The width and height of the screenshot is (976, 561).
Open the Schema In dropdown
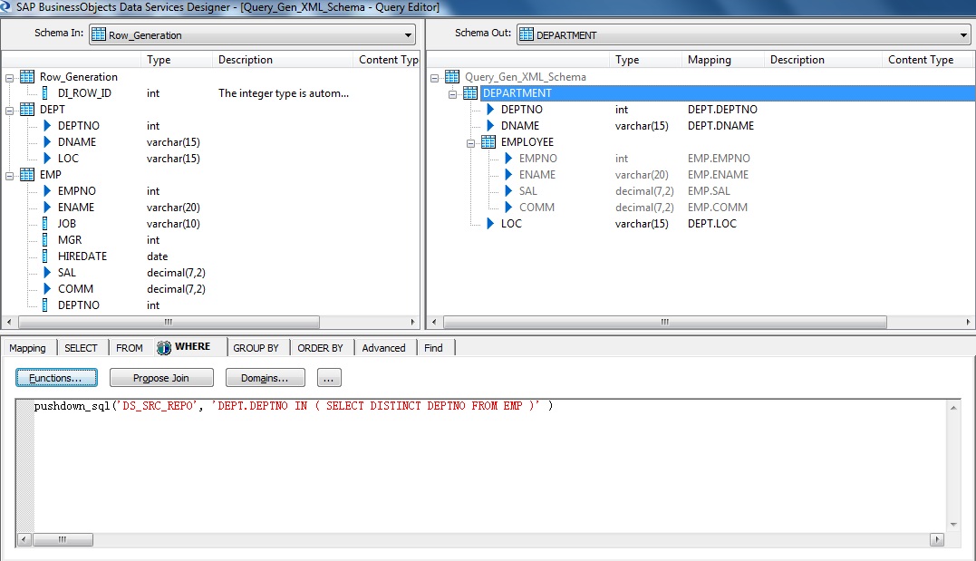pos(408,34)
